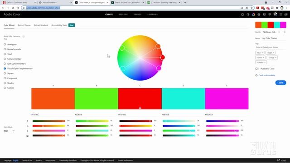The height and width of the screenshot is (163, 290).
Task: Open the Trends section
Action: (138, 14)
